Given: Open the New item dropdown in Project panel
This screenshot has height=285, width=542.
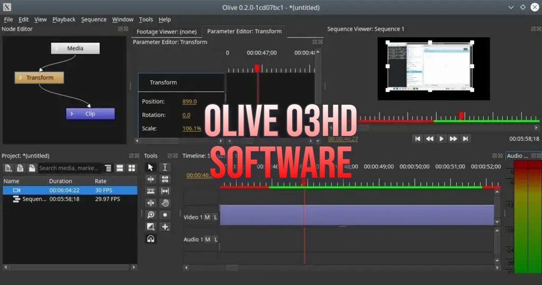Looking at the screenshot, I should pyautogui.click(x=8, y=168).
